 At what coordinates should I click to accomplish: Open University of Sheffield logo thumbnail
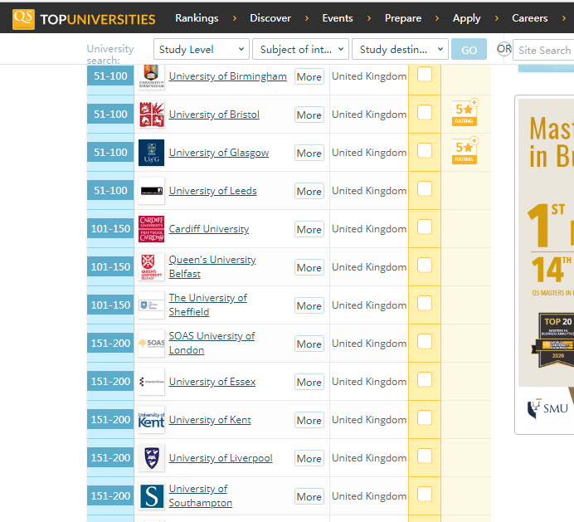click(x=151, y=305)
